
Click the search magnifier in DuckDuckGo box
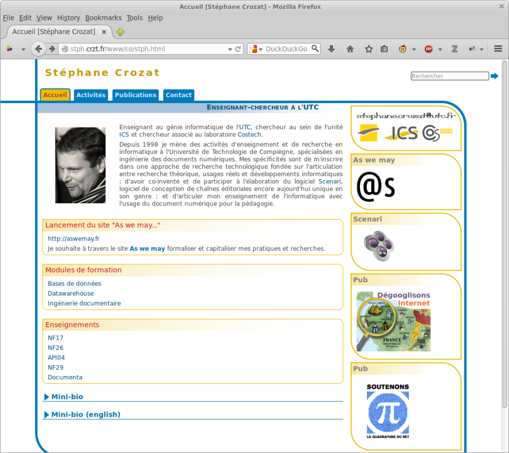[x=315, y=49]
